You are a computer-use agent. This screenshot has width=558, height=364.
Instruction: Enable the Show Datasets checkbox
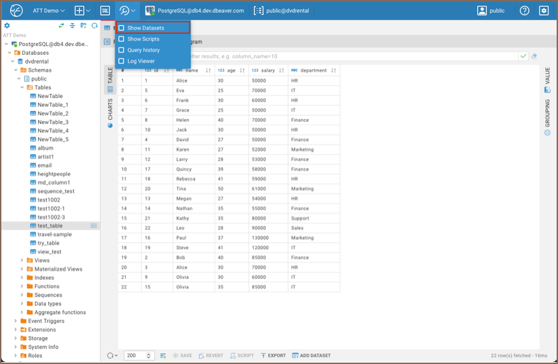click(x=122, y=28)
